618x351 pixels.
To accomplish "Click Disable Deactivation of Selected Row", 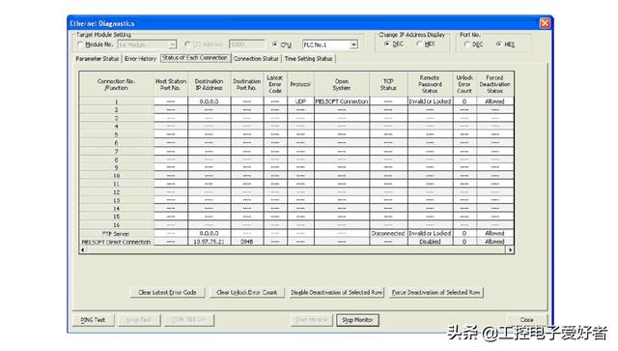I will click(x=337, y=293).
